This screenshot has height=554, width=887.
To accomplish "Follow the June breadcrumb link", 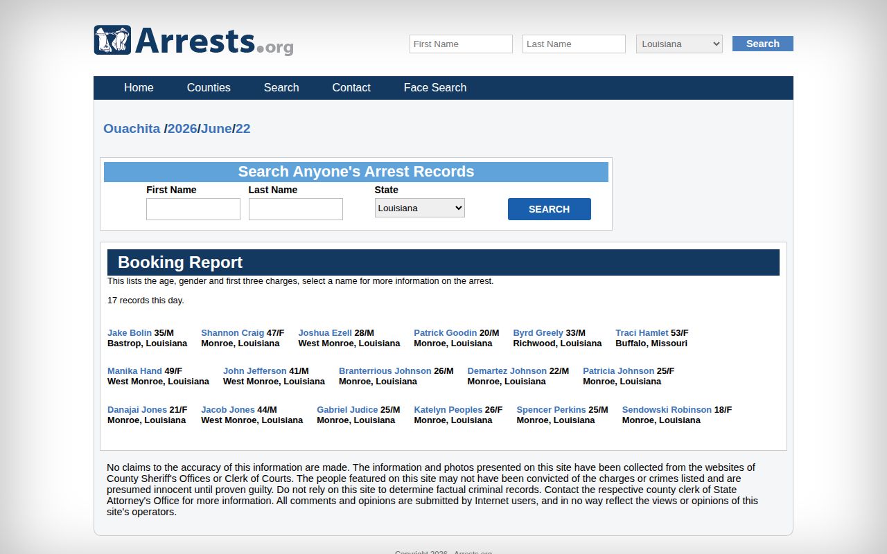I will pos(216,129).
